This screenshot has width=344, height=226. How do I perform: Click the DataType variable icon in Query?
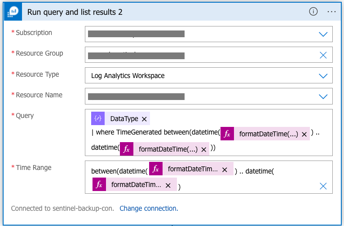pyautogui.click(x=98, y=119)
